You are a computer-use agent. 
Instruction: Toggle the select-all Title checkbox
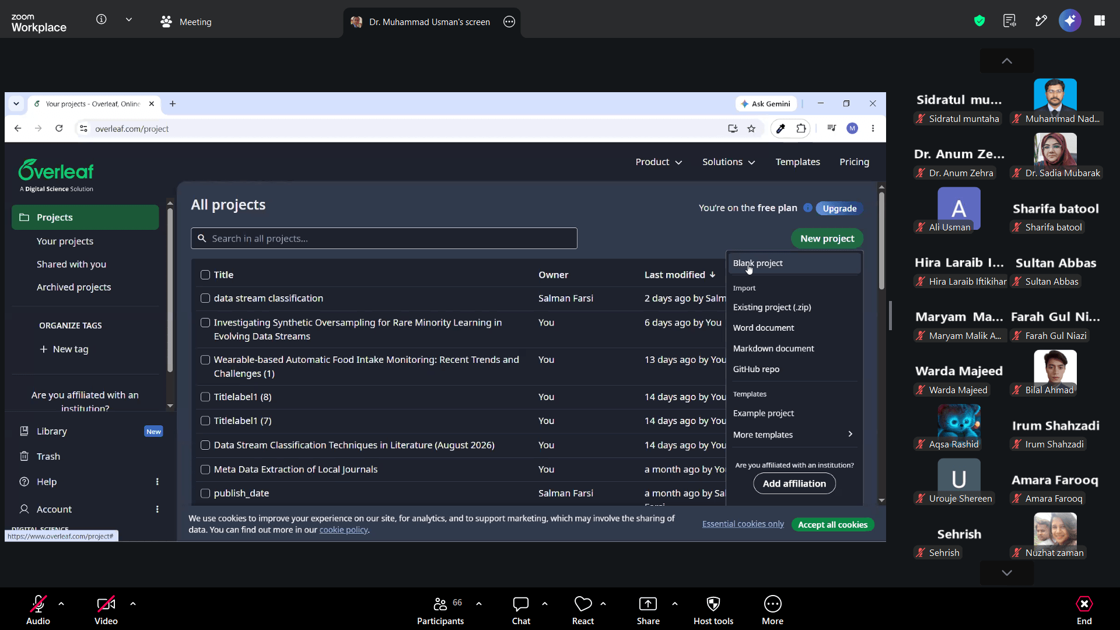tap(205, 275)
